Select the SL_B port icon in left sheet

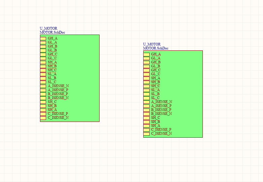tap(43, 78)
